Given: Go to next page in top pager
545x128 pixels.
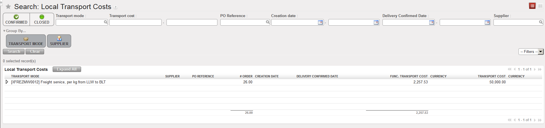Looking at the screenshot, I should [535, 69].
